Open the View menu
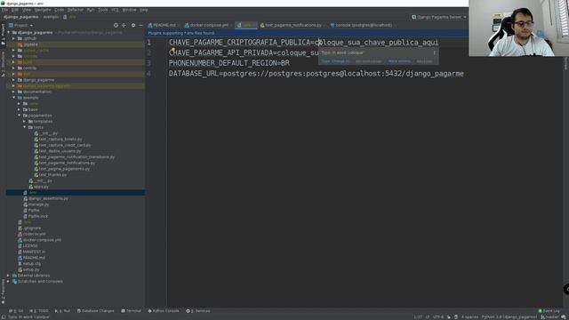 pos(27,10)
